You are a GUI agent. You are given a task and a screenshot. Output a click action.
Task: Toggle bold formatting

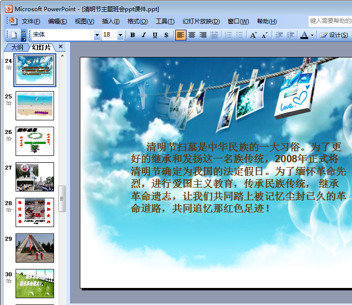point(132,35)
